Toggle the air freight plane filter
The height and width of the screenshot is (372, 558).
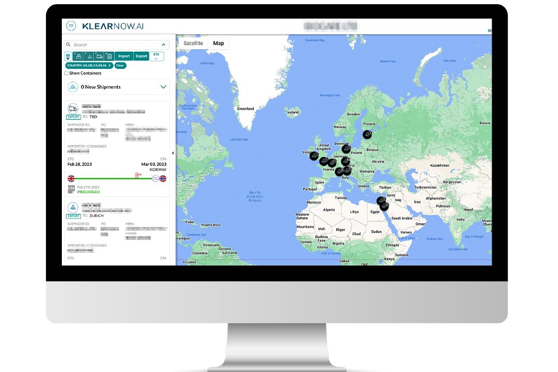[89, 56]
